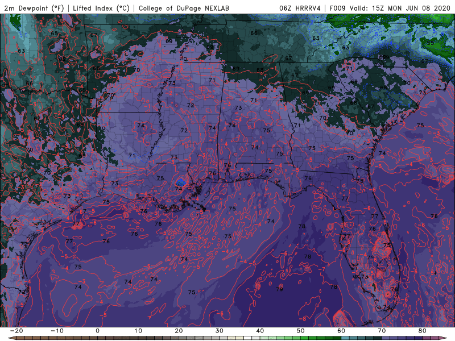Click the '70' label on the color scale
The height and width of the screenshot is (341, 455).
coord(382,331)
